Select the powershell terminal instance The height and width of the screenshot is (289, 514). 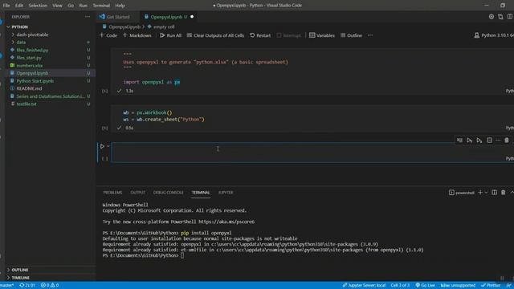click(x=462, y=193)
